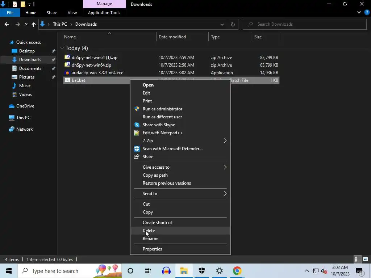Open recent locations dropdown arrow

(26, 24)
